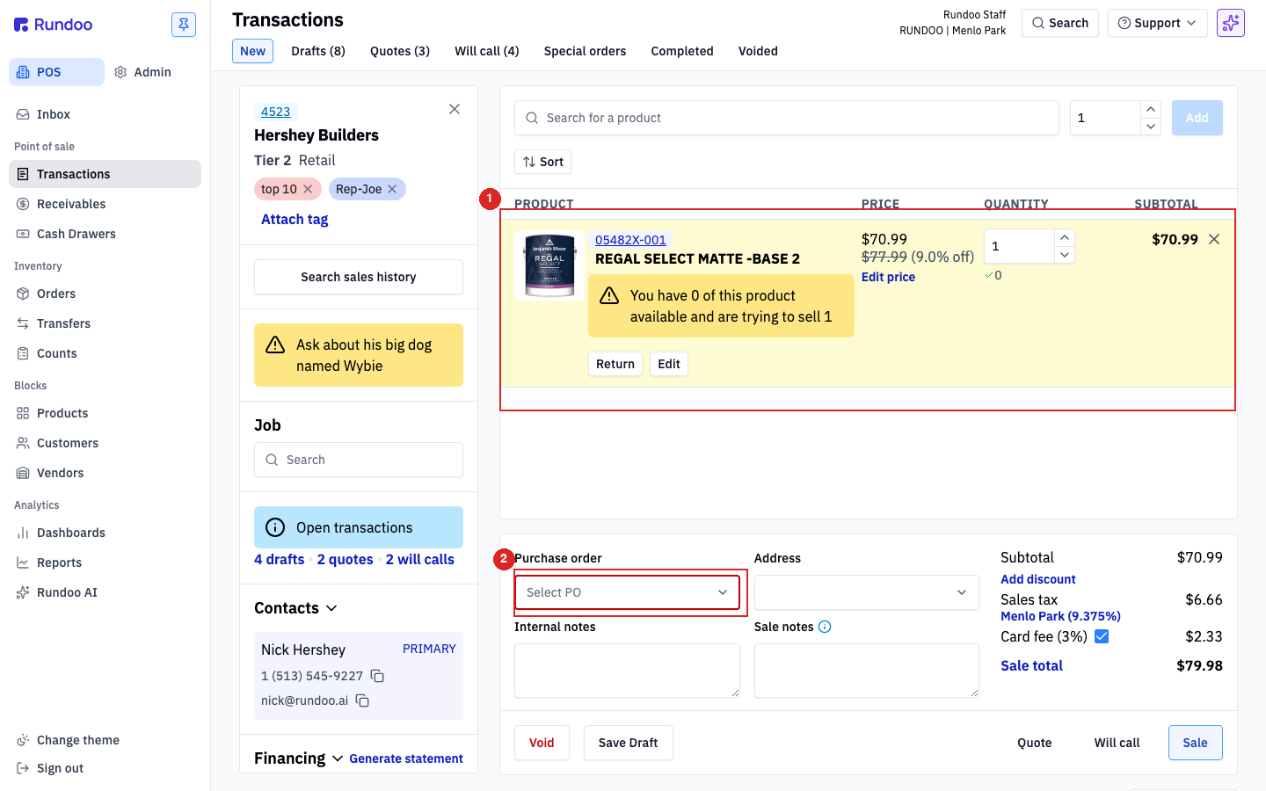Open analytics Dashboards
The width and height of the screenshot is (1266, 791).
click(105, 533)
